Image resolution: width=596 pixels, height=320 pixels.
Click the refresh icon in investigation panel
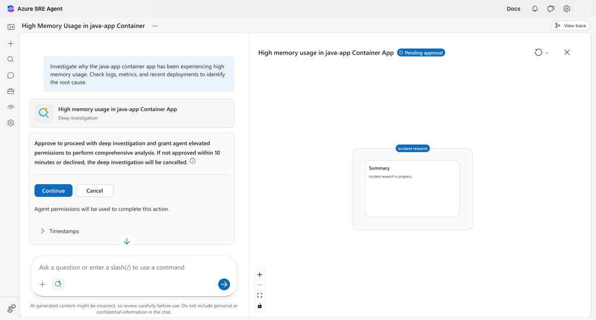click(538, 53)
